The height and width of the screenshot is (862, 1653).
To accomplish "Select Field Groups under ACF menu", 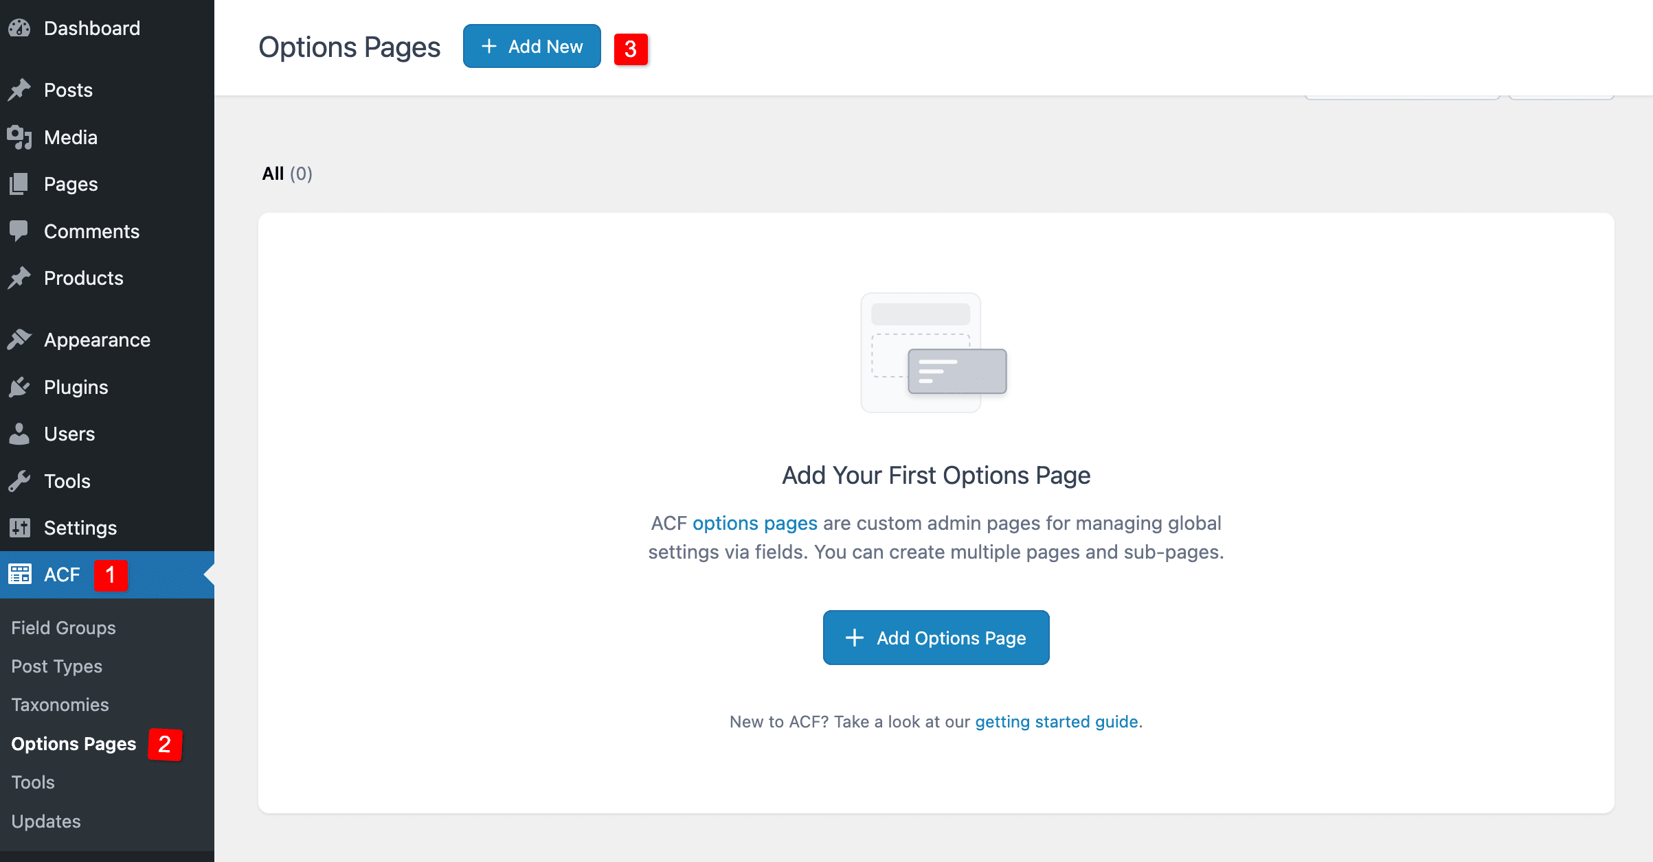I will click(63, 626).
